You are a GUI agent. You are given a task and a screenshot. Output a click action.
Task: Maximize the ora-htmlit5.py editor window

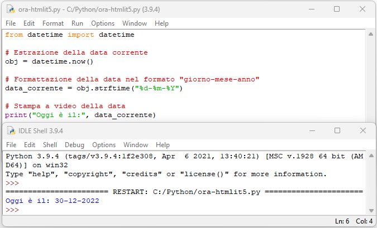(337, 9)
